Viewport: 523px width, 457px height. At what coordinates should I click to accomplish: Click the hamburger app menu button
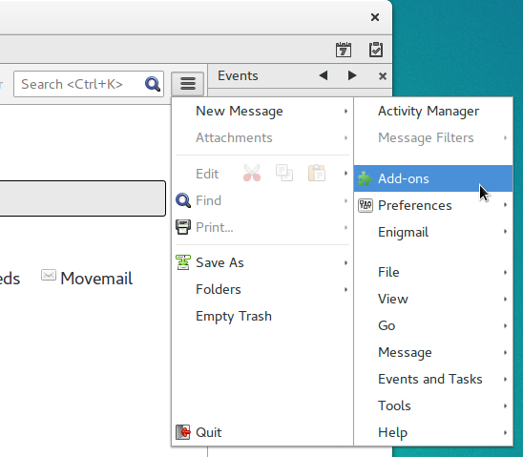point(188,83)
